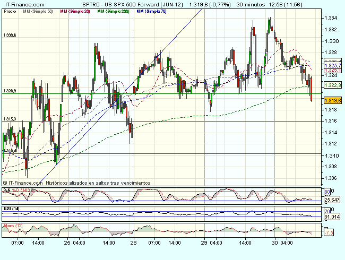Click the 1.315,9 support level label
This screenshot has height=260, width=345.
pos(10,119)
